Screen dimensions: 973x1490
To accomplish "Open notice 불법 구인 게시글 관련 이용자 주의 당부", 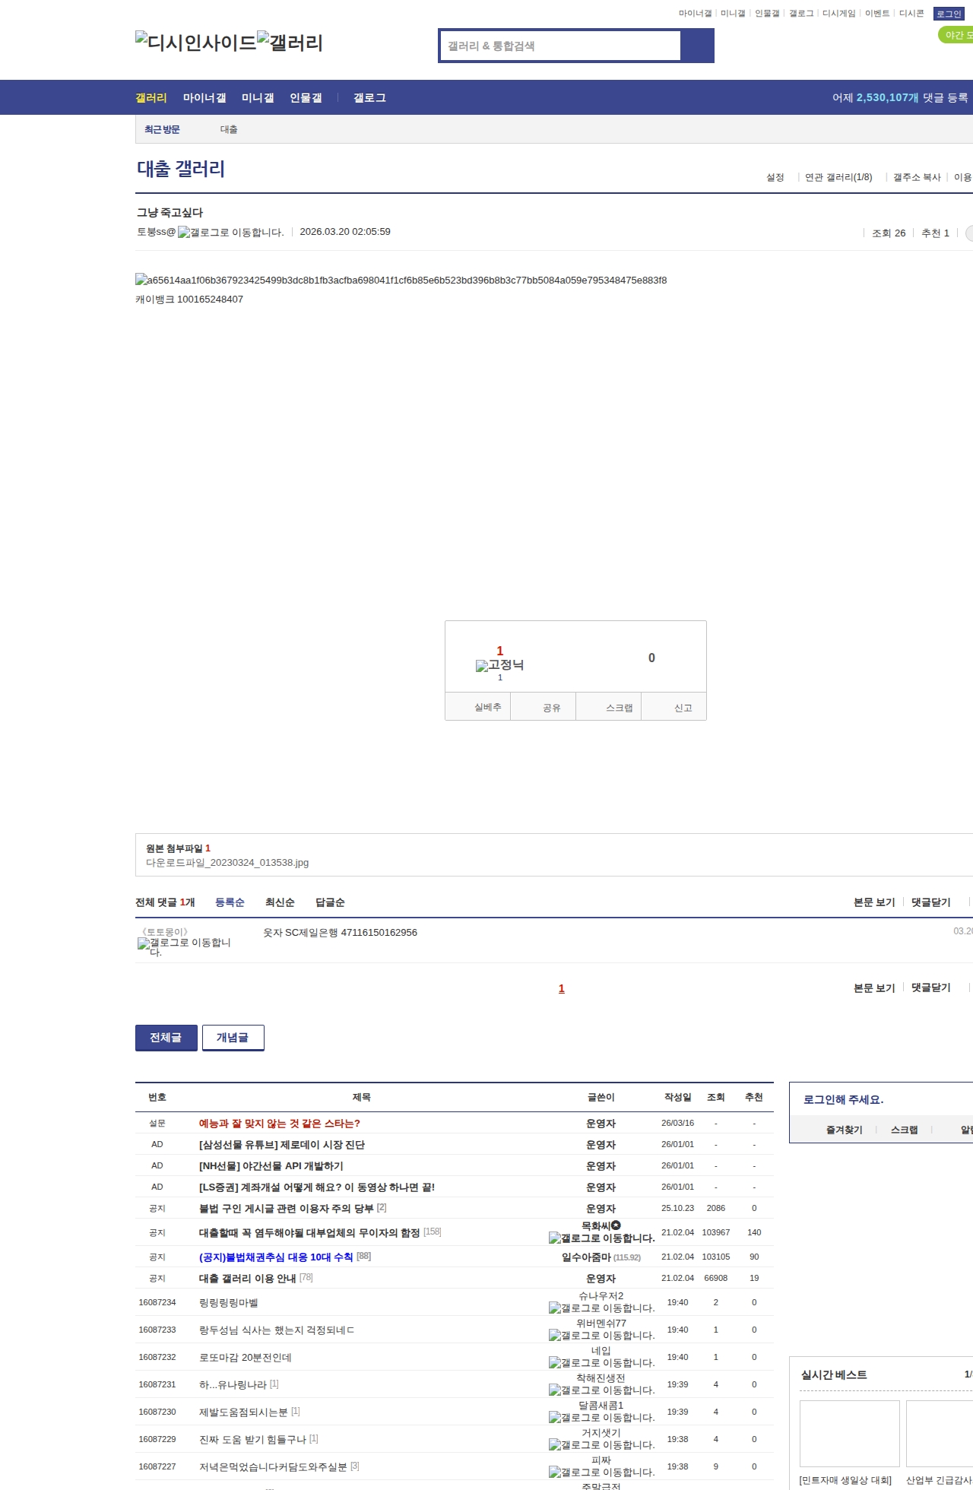I will coord(287,1209).
